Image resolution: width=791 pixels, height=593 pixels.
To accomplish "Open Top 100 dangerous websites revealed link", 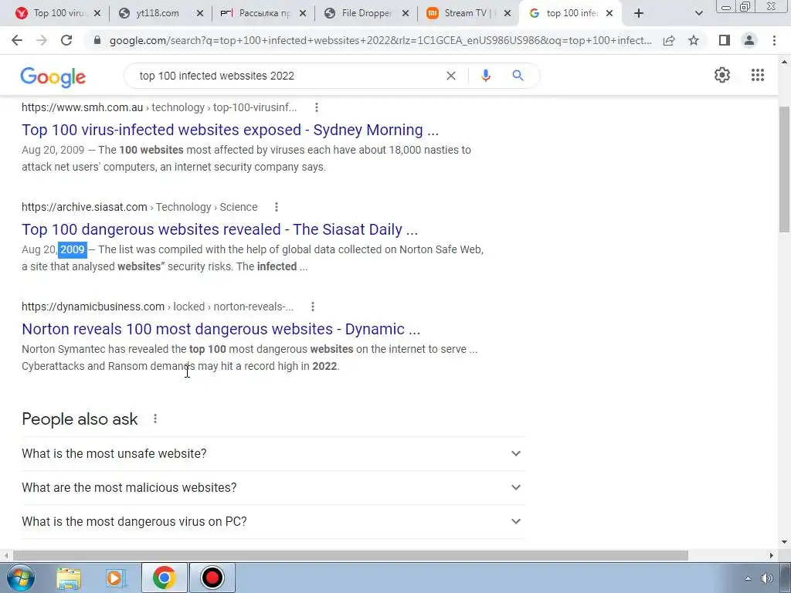I will 219,229.
